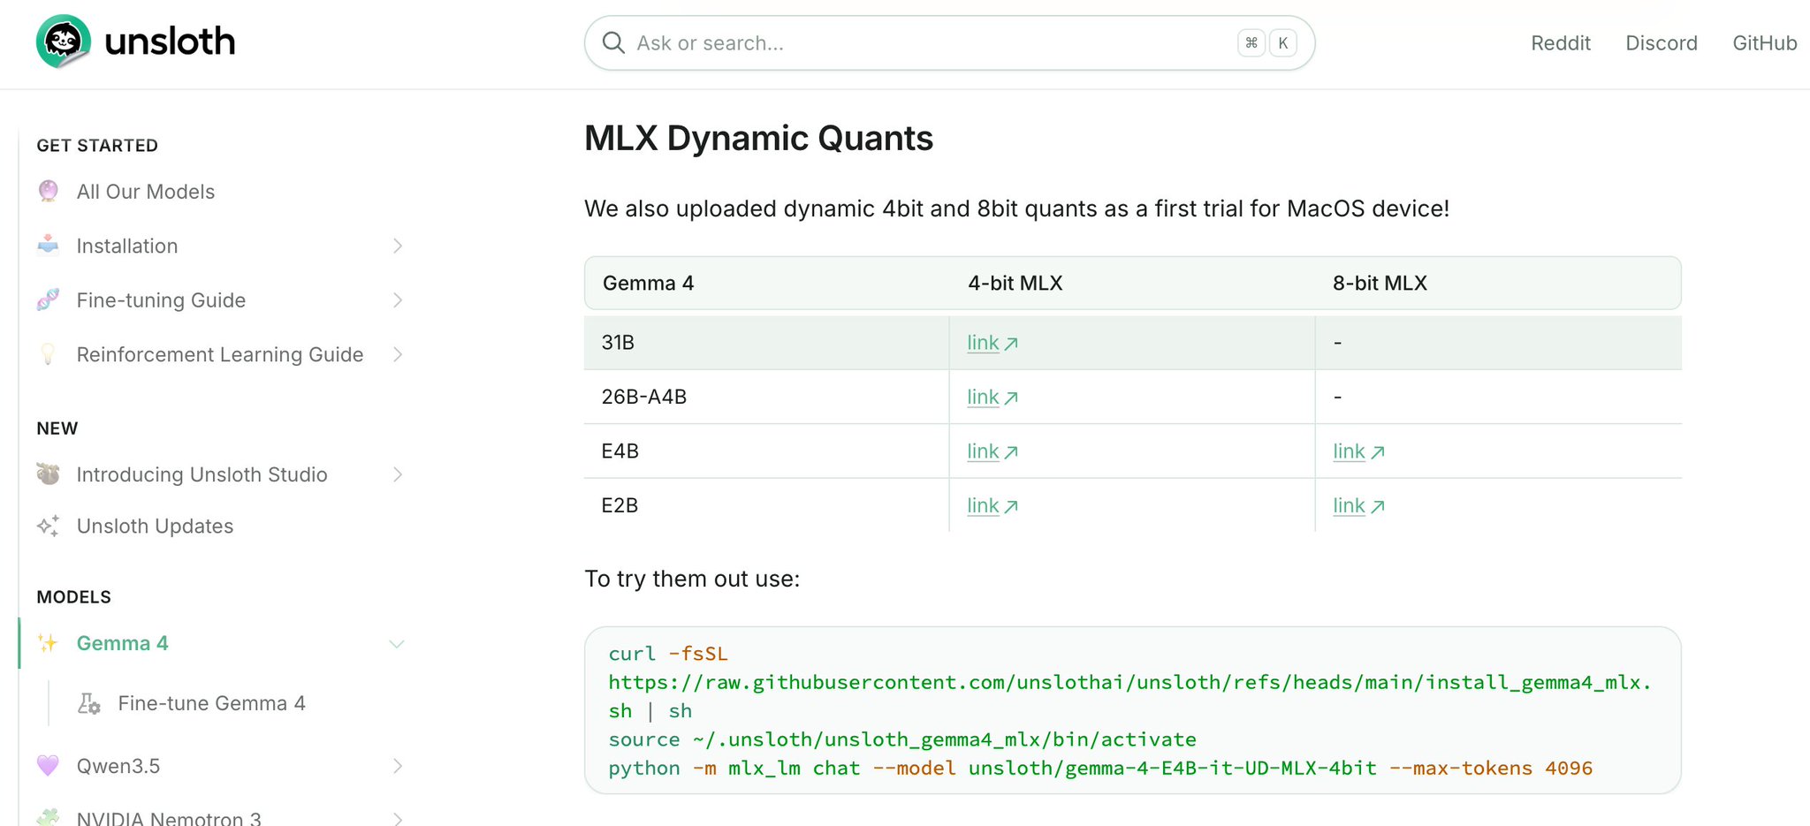Click the 8-bit MLX column header
Viewport: 1810px width, 826px height.
(1380, 283)
